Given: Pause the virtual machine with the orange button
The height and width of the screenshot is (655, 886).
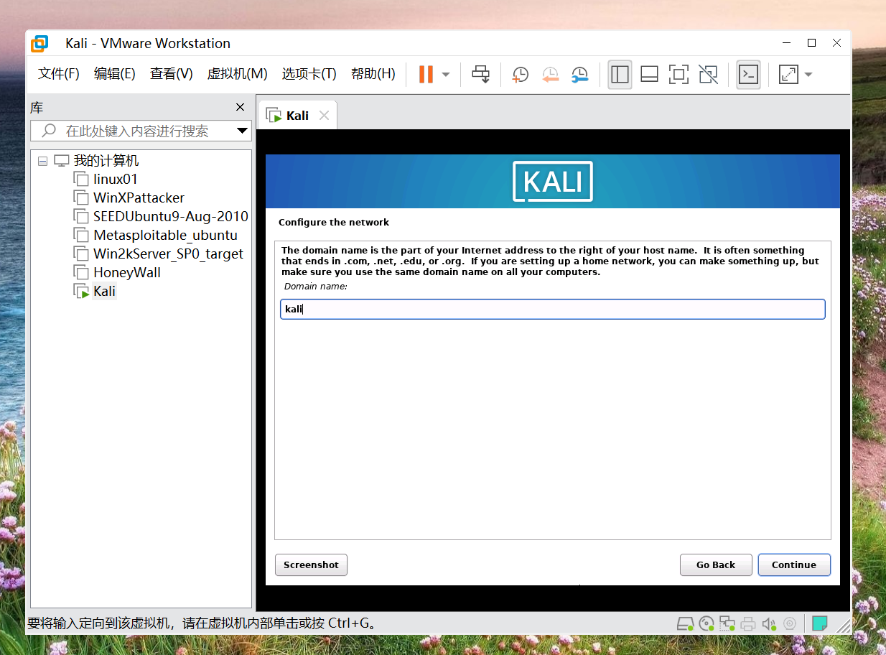Looking at the screenshot, I should pyautogui.click(x=426, y=74).
